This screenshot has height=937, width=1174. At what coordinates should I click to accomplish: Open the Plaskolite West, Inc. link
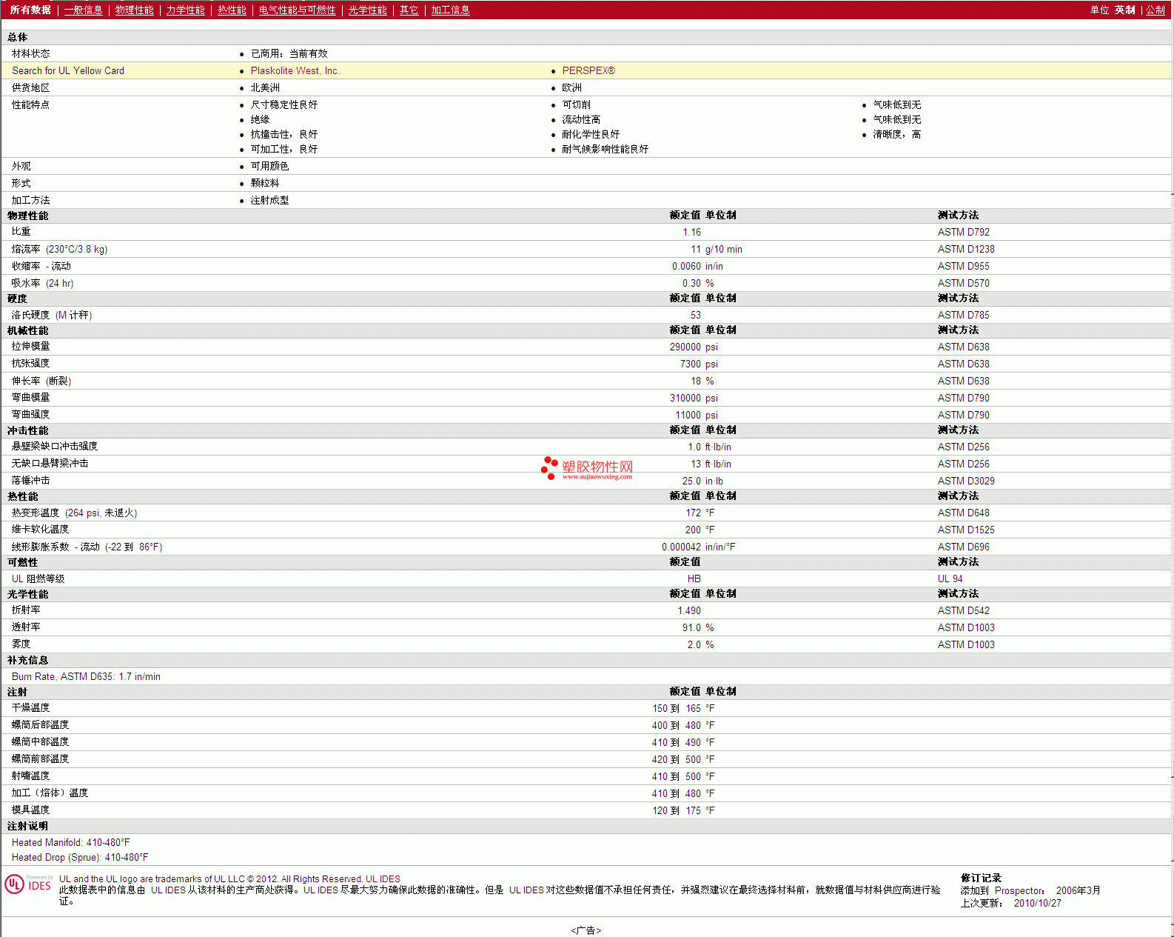click(x=295, y=71)
